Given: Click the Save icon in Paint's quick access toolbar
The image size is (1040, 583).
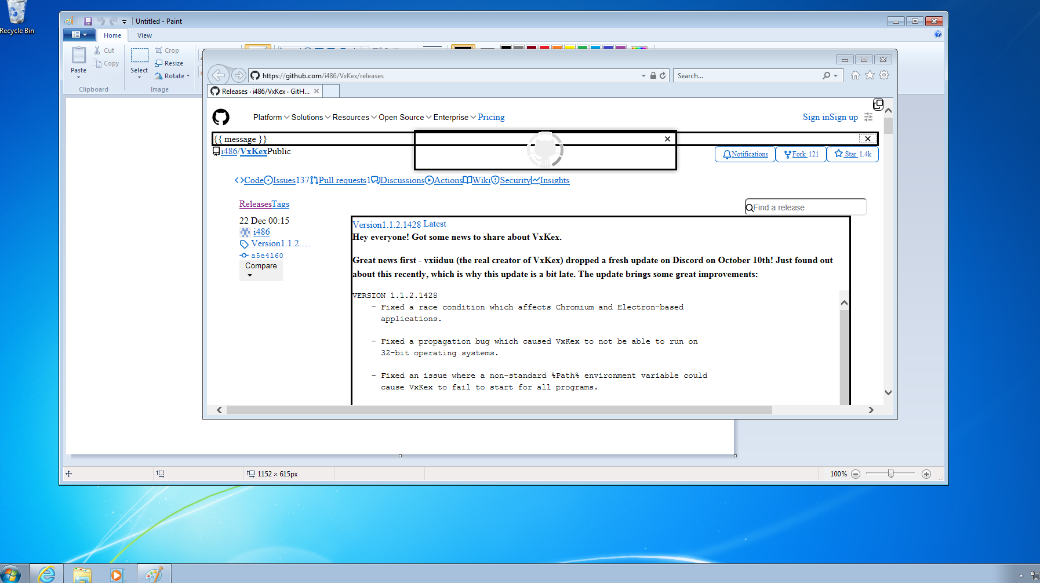Looking at the screenshot, I should (x=88, y=21).
